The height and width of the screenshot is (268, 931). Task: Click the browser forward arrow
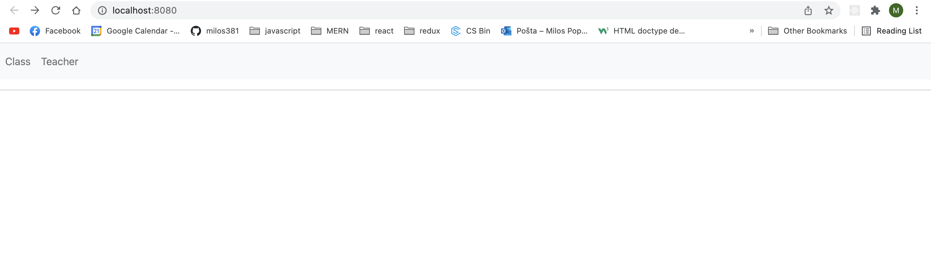pos(35,10)
